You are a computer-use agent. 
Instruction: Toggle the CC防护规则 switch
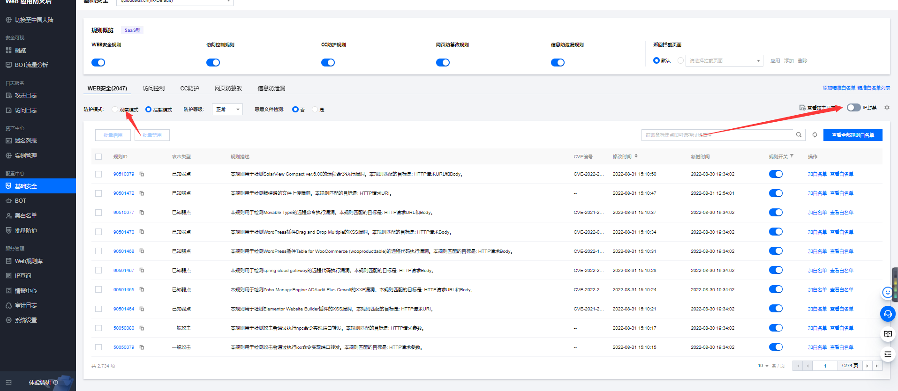328,63
